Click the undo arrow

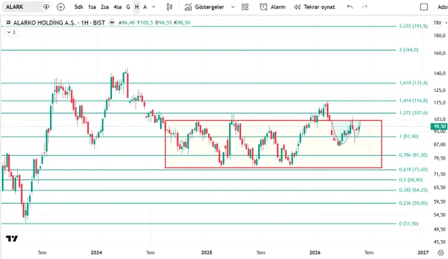[x=350, y=7]
